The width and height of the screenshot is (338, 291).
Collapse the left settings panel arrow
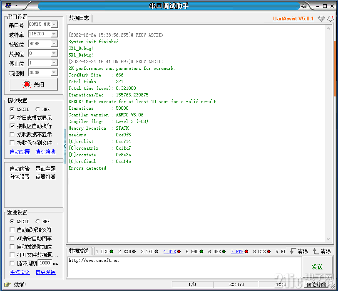point(65,146)
